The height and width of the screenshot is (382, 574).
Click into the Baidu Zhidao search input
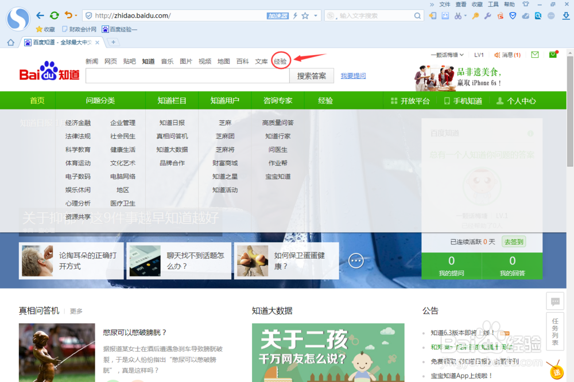188,76
